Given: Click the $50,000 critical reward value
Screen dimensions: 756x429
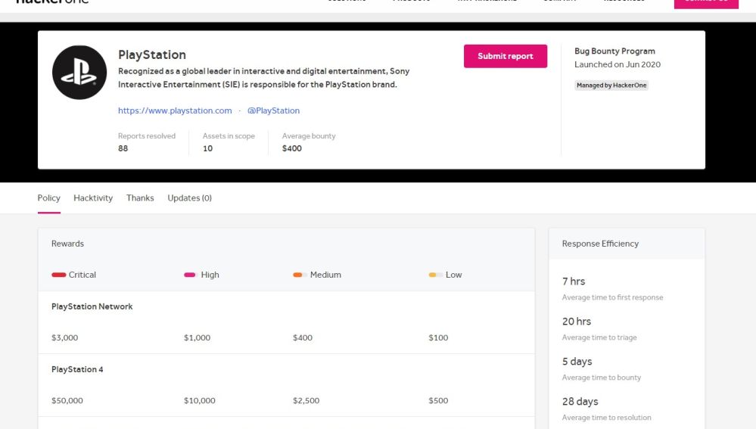Looking at the screenshot, I should [67, 400].
